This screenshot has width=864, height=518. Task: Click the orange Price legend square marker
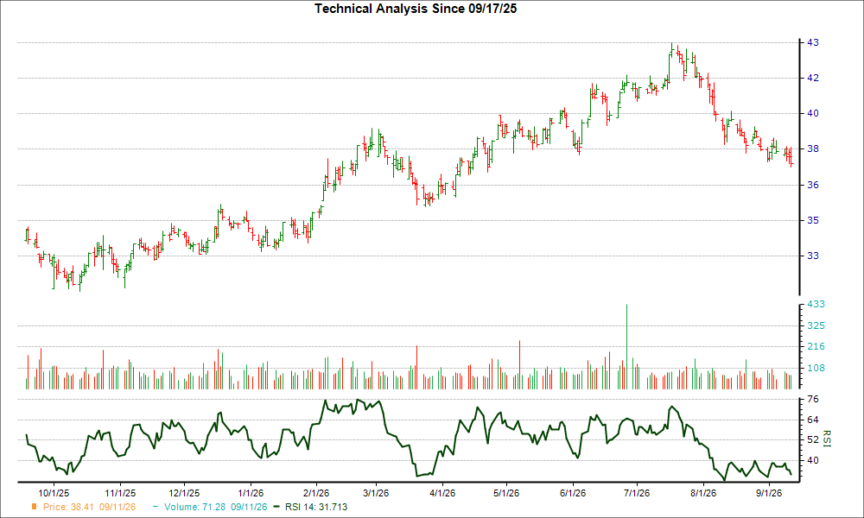(x=35, y=507)
